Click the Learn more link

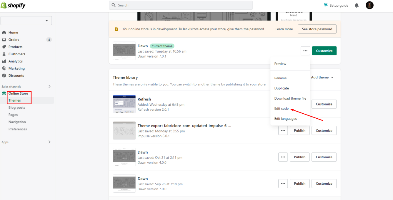tap(284, 29)
